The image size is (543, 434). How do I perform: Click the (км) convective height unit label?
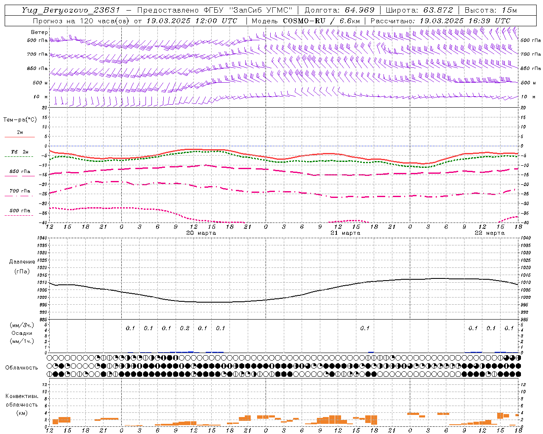click(x=22, y=413)
